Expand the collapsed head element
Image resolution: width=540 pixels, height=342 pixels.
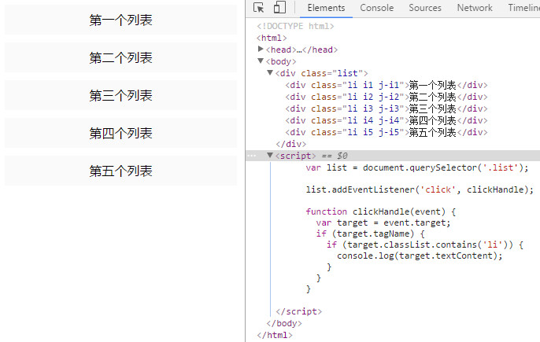pyautogui.click(x=261, y=50)
